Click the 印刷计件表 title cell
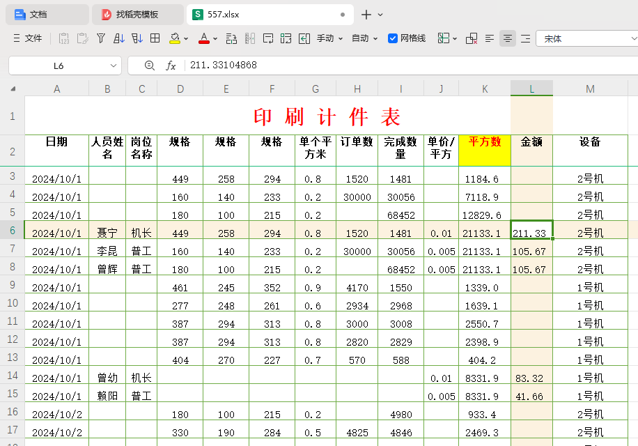Image resolution: width=638 pixels, height=446 pixels. click(x=327, y=116)
